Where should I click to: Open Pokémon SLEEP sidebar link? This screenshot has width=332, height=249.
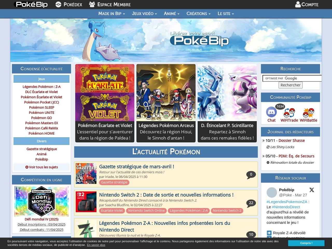[x=41, y=107]
